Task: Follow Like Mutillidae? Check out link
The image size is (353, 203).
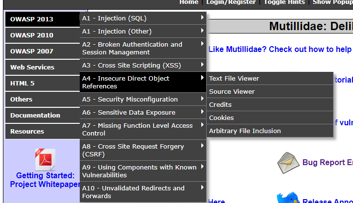Action: 281,49
